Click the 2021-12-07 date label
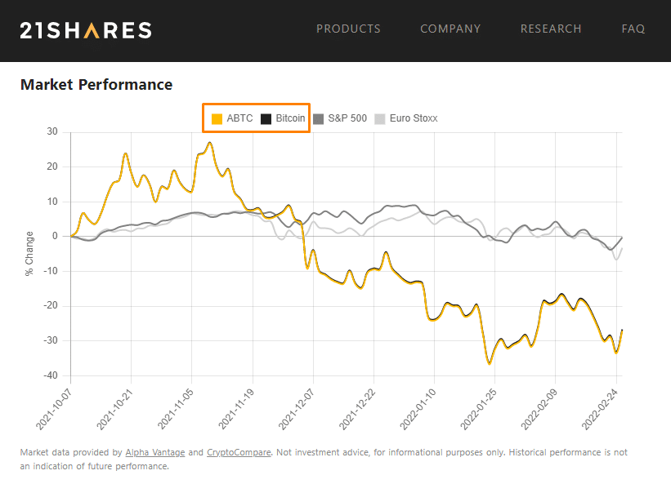The height and width of the screenshot is (484, 671). click(x=297, y=409)
